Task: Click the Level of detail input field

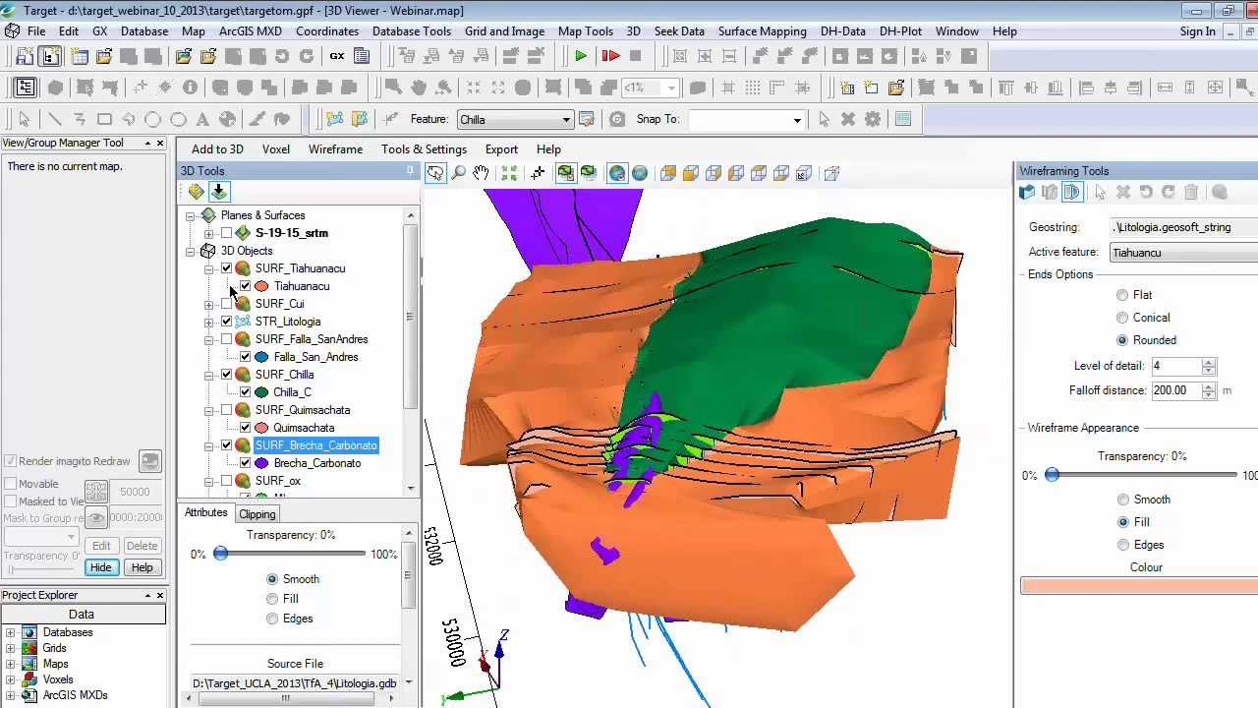Action: click(x=1175, y=366)
